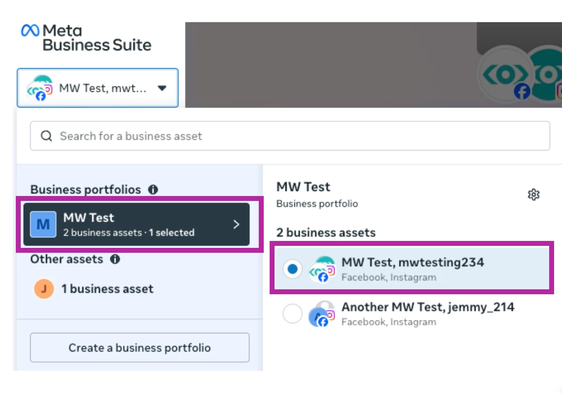Click the Facebook badge on header profile picture
562x393 pixels.
click(x=522, y=91)
